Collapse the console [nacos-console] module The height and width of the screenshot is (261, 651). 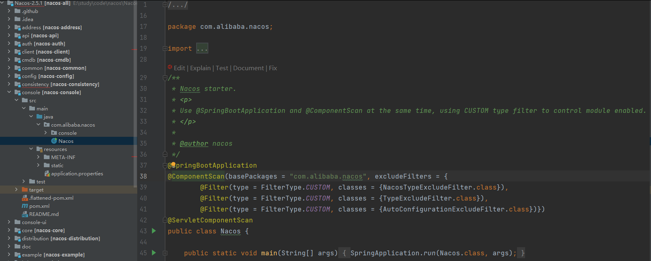point(9,92)
